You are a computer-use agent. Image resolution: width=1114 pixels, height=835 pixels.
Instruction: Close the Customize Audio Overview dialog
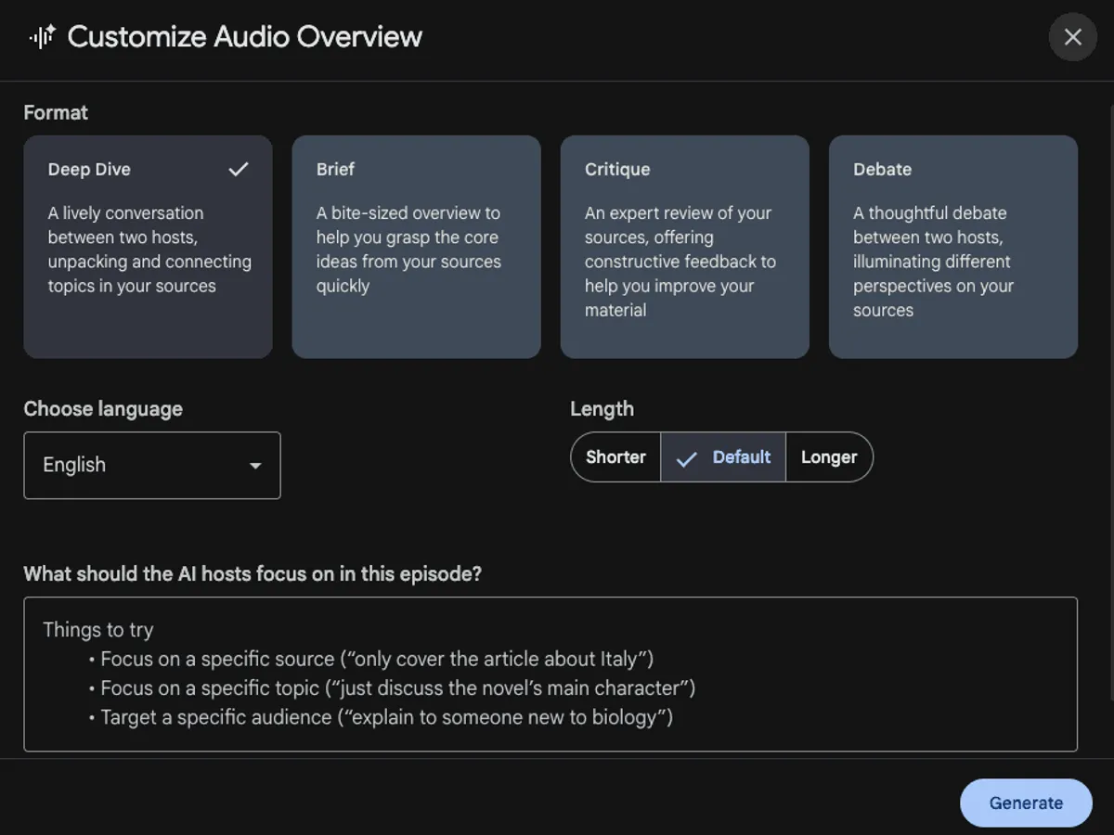[1072, 37]
